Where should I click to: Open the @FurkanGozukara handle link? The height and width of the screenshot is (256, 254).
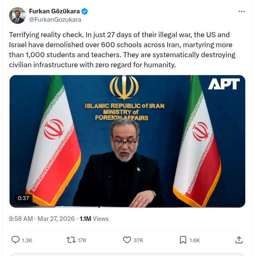55,20
